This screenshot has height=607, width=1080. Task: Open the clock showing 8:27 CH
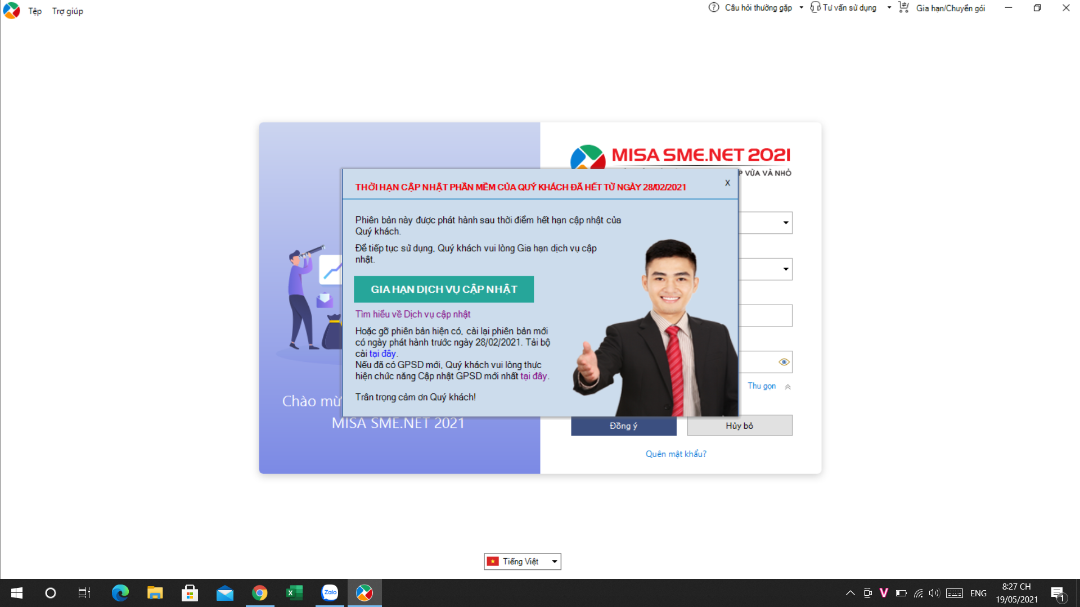pos(1016,593)
